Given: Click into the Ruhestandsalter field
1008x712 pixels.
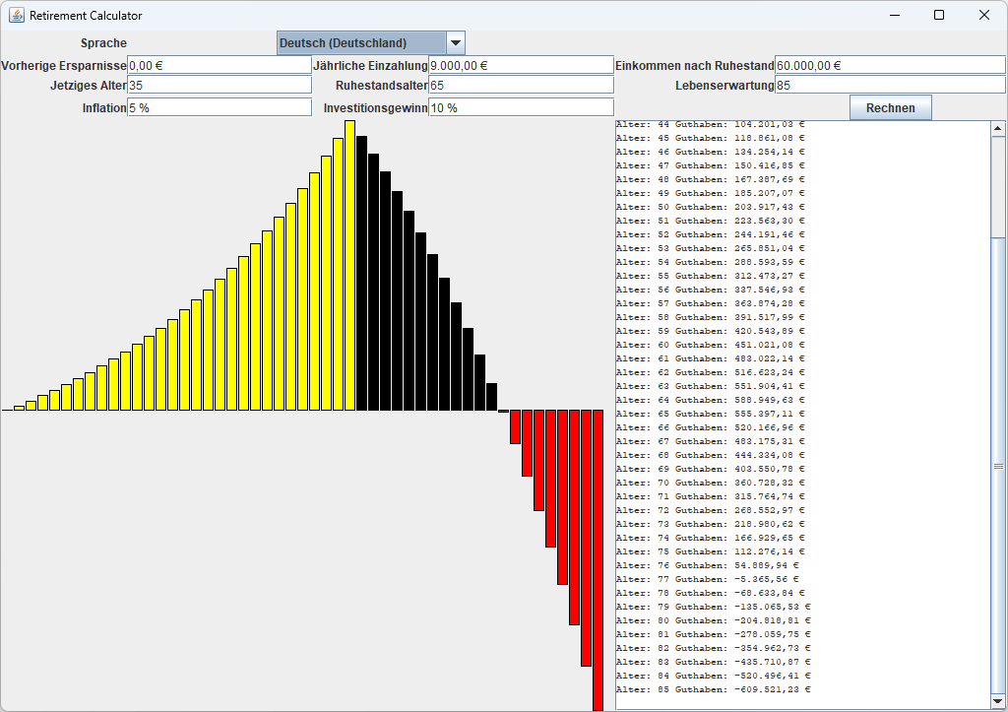Looking at the screenshot, I should pos(520,86).
